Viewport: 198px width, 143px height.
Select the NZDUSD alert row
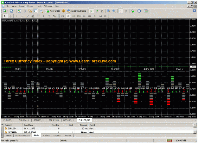click(x=99, y=132)
